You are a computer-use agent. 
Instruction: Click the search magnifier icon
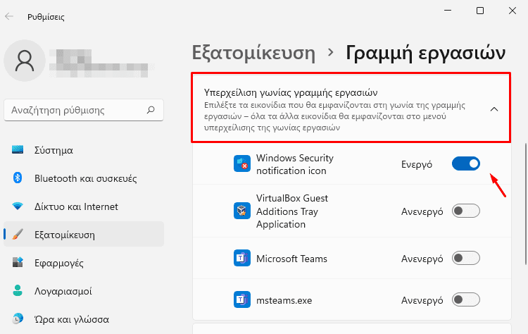tap(150, 110)
